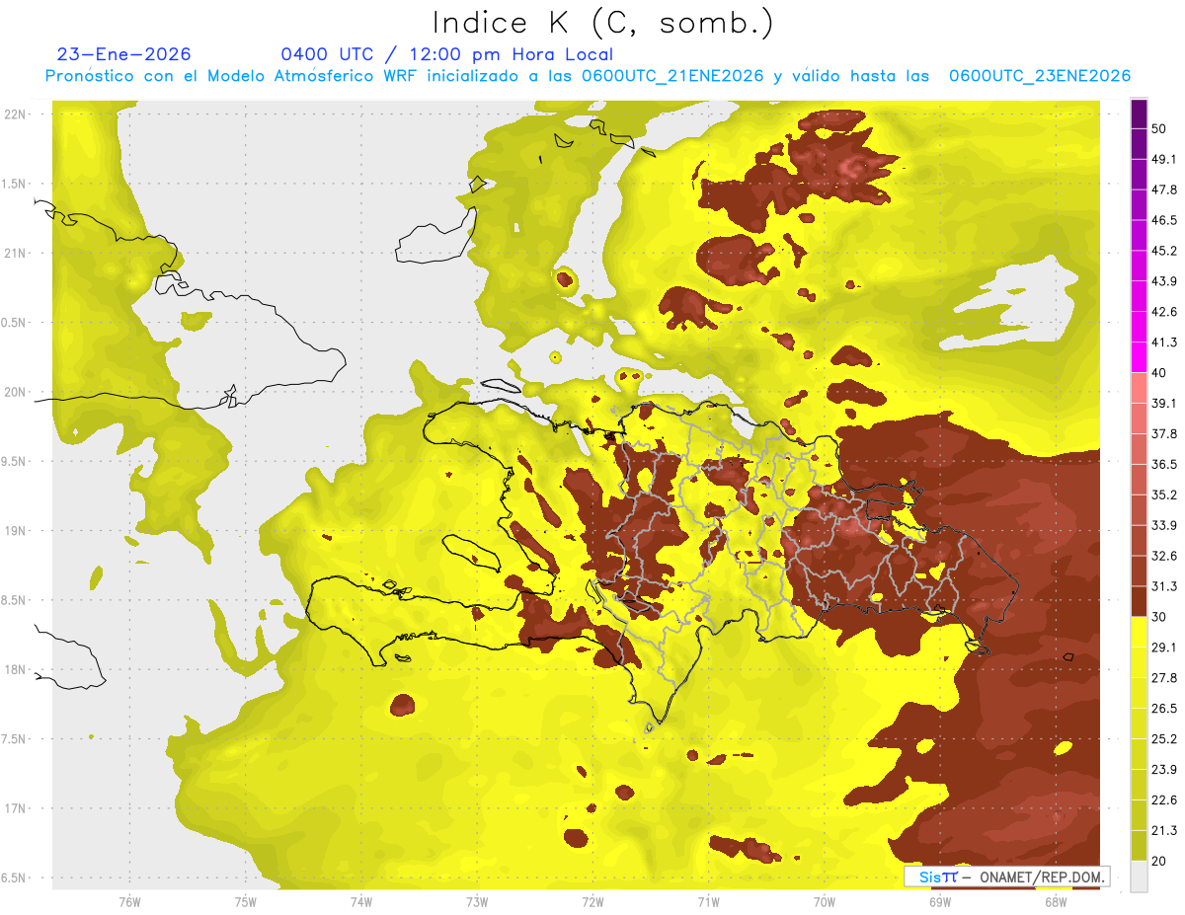Click the "76W" longitude label
1185x915 pixels.
tap(129, 902)
